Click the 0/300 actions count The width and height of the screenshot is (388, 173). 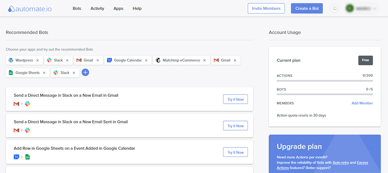click(368, 75)
